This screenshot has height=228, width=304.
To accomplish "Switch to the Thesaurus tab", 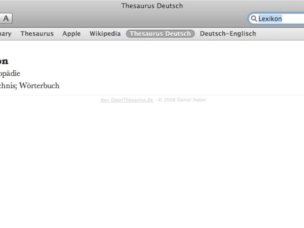I will click(x=37, y=34).
